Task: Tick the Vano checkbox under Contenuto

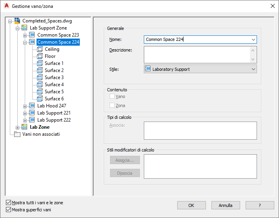Action: [112, 96]
